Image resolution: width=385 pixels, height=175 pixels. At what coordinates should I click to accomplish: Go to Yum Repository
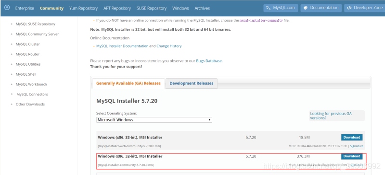pyautogui.click(x=83, y=8)
